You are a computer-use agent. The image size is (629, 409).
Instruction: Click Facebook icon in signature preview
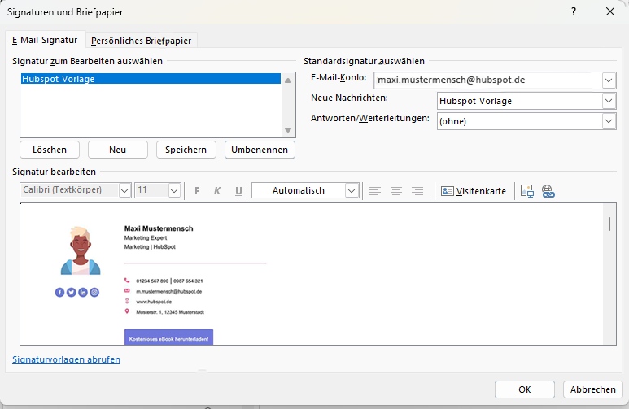click(59, 292)
